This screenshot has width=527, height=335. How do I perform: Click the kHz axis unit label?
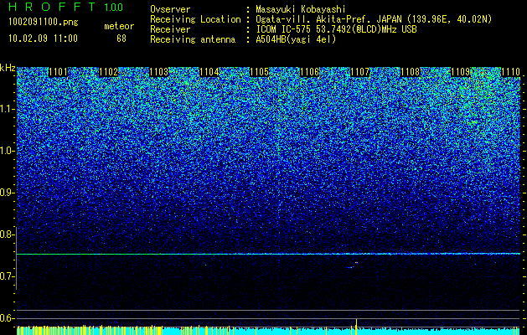coord(8,68)
